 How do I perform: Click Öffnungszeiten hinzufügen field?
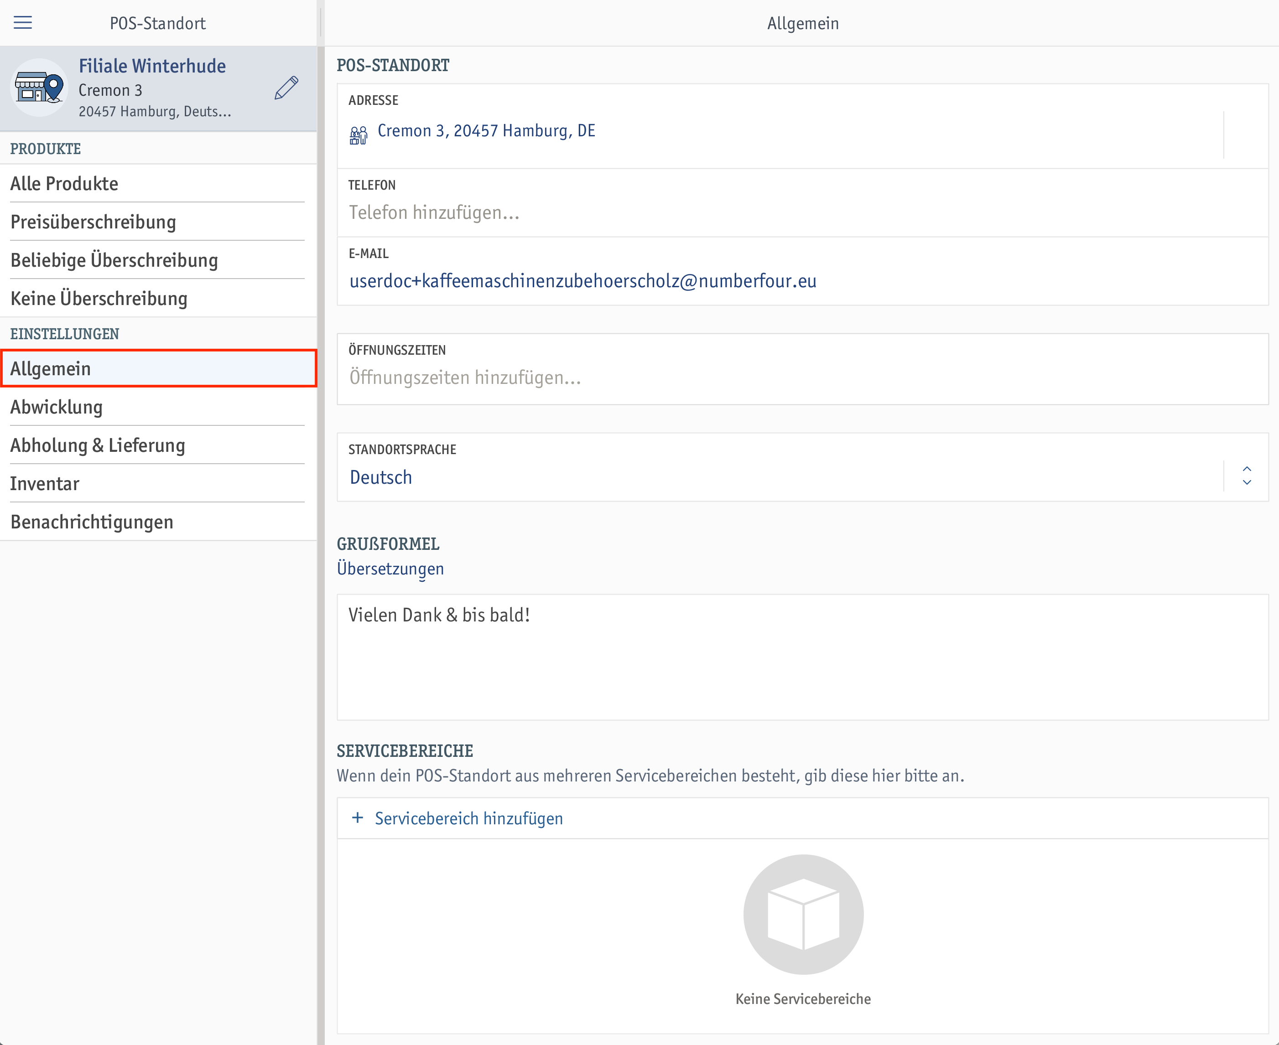(x=803, y=369)
